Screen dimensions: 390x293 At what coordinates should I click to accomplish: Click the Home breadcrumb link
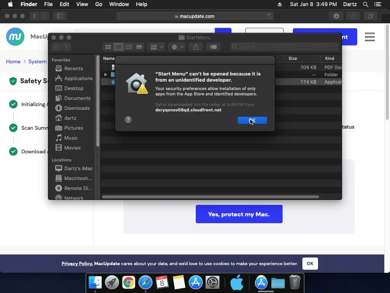(x=13, y=61)
